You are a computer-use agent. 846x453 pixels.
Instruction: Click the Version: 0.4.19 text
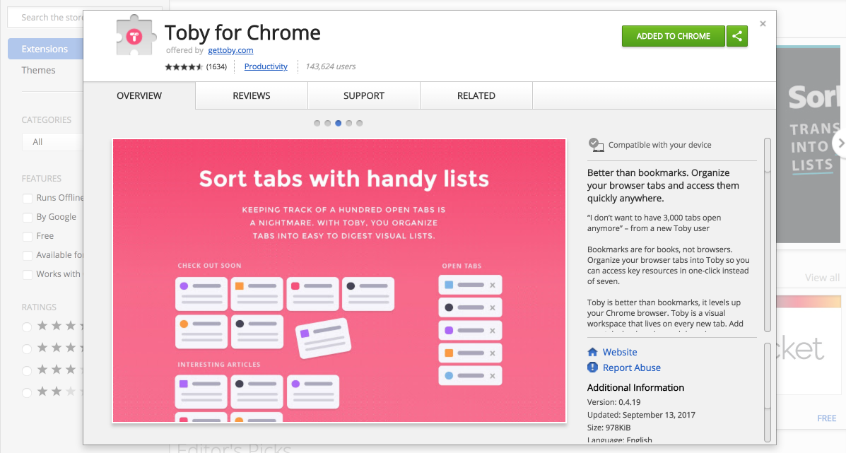click(x=614, y=402)
